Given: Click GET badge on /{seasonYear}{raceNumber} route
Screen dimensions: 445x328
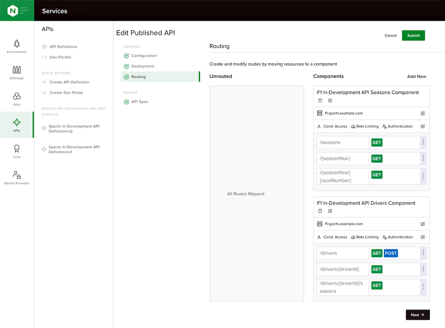Looking at the screenshot, I should point(377,175).
